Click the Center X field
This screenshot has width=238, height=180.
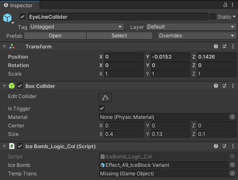pyautogui.click(x=124, y=126)
